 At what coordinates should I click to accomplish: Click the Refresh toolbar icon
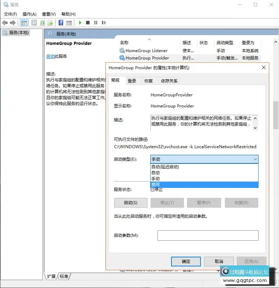(x=42, y=23)
